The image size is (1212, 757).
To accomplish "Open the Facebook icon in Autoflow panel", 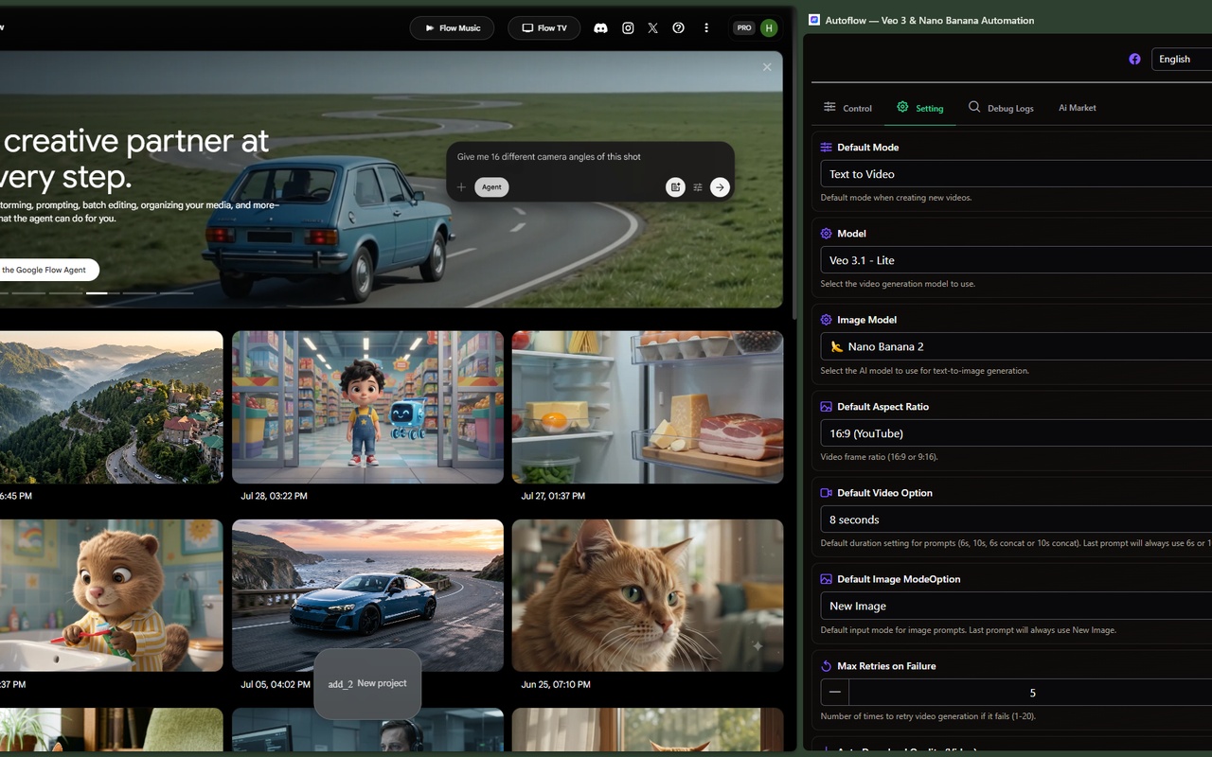I will (1134, 59).
